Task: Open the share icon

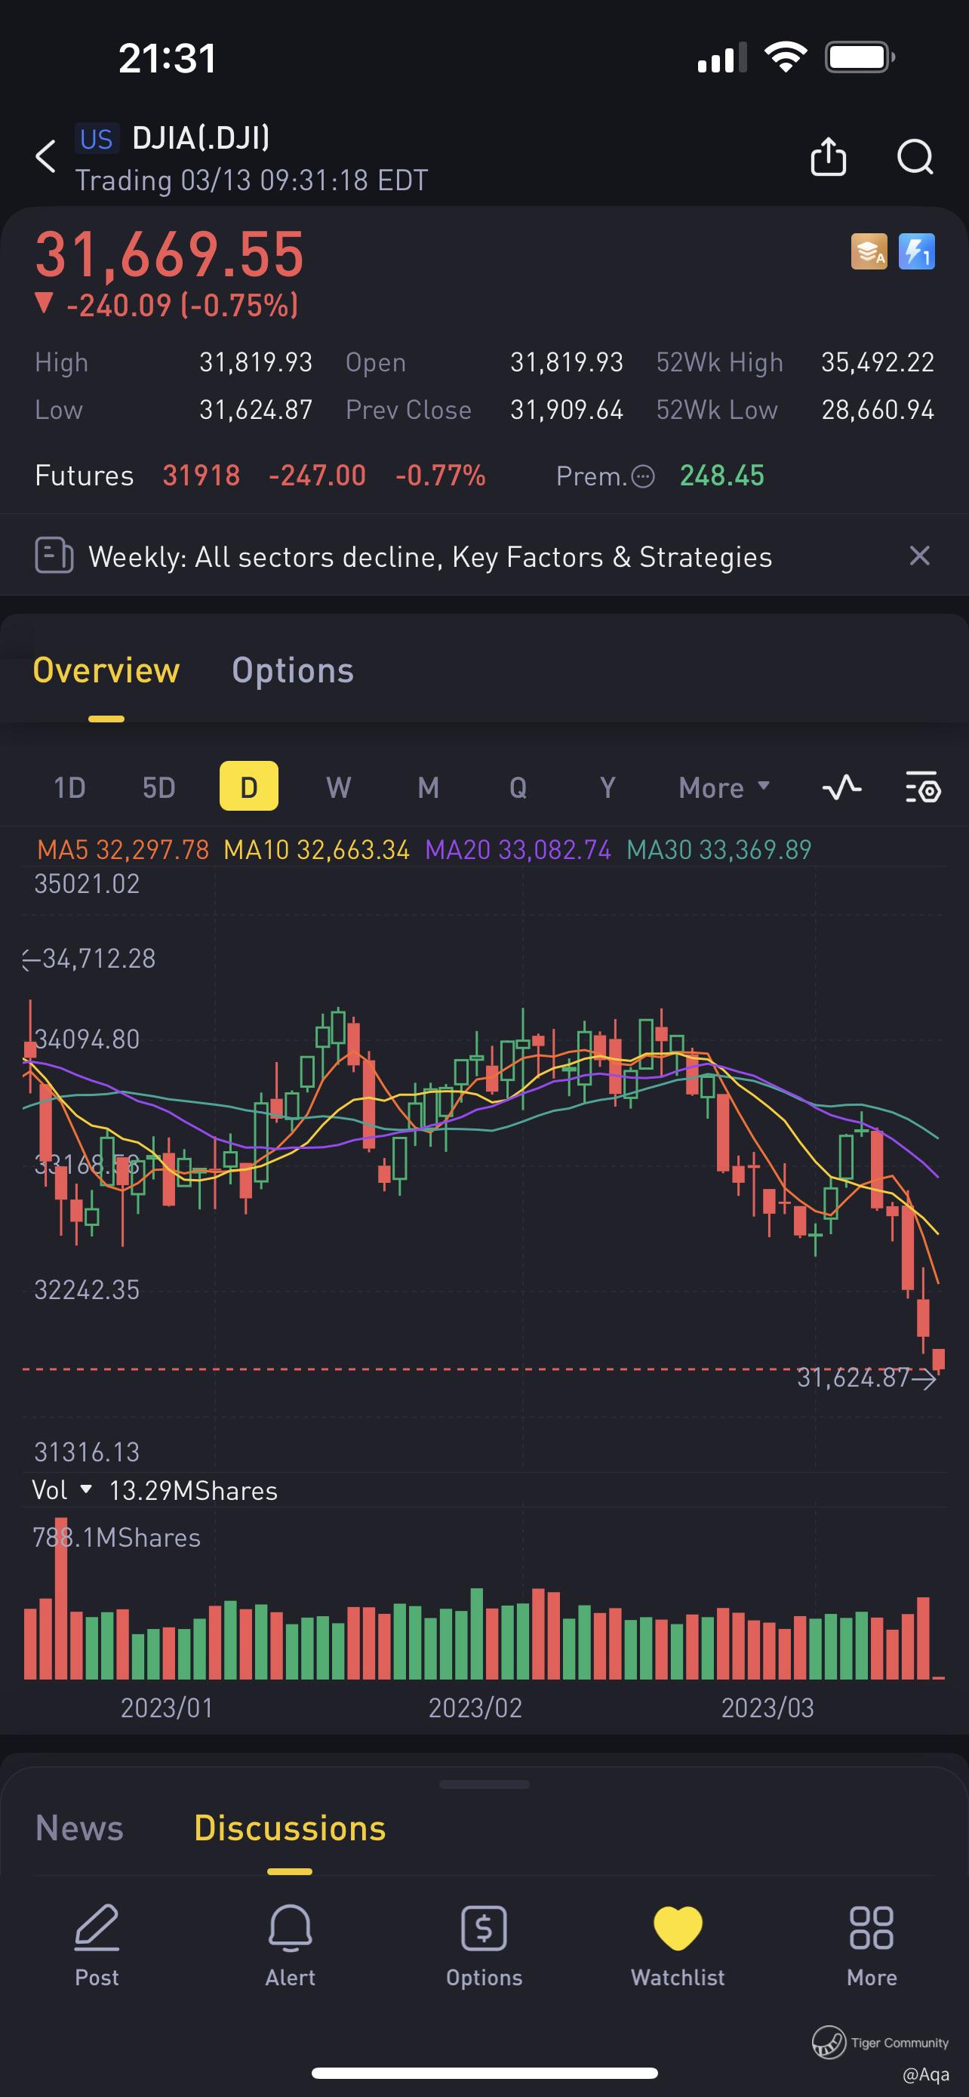Action: pos(828,156)
